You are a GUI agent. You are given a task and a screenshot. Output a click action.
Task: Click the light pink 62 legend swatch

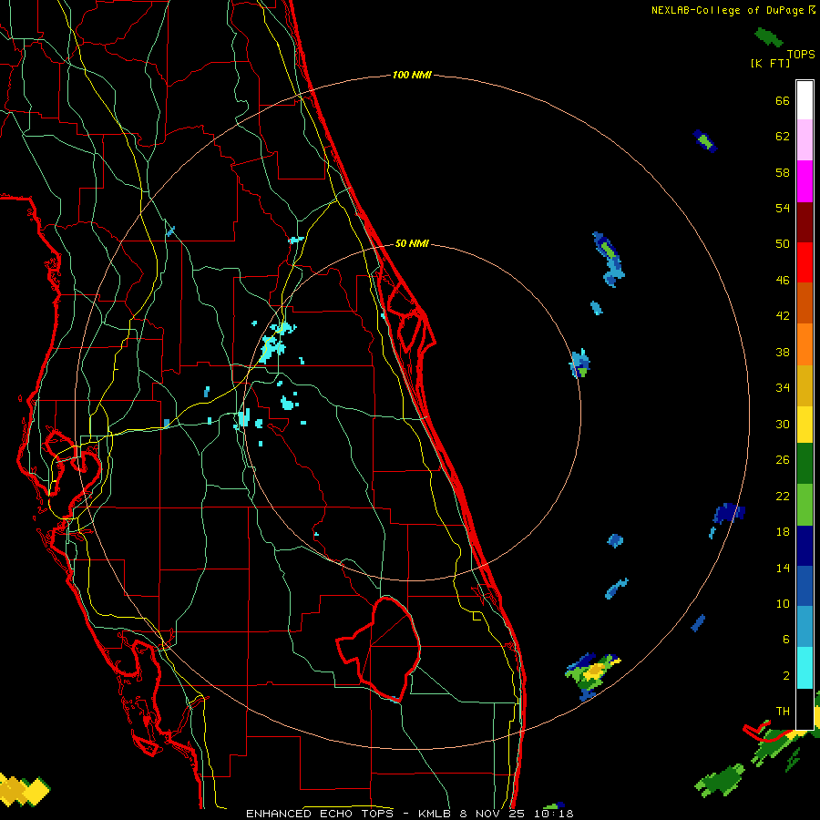(805, 139)
